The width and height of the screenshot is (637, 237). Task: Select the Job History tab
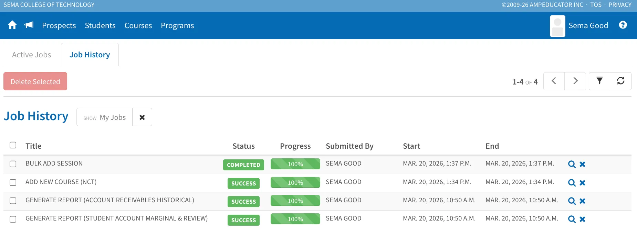[90, 55]
